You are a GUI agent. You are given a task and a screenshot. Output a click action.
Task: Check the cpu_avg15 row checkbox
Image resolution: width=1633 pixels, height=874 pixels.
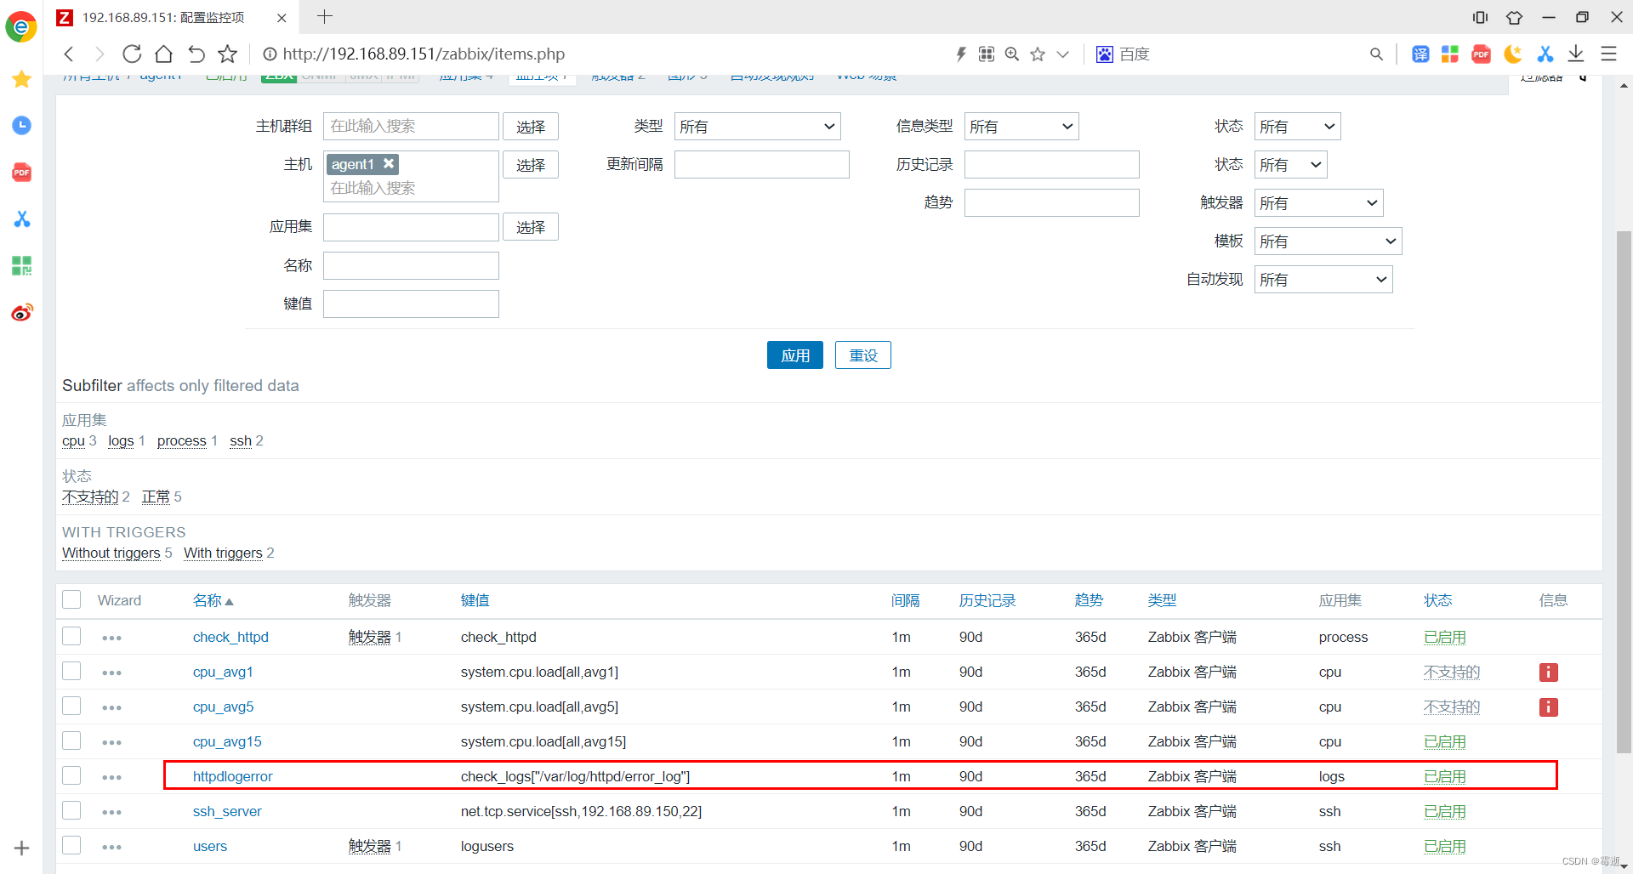[x=71, y=741]
